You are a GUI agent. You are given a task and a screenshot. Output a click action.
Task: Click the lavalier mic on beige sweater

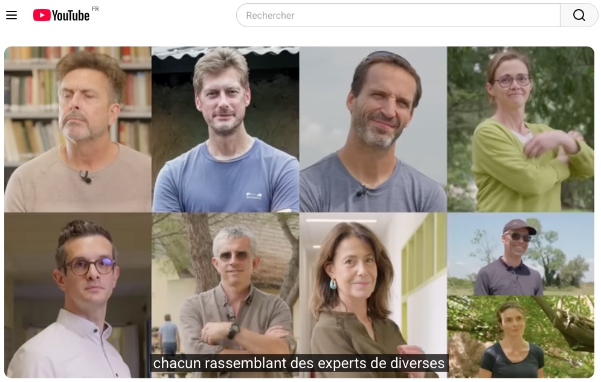tap(86, 177)
